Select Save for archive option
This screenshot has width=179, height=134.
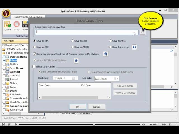click(x=119, y=47)
